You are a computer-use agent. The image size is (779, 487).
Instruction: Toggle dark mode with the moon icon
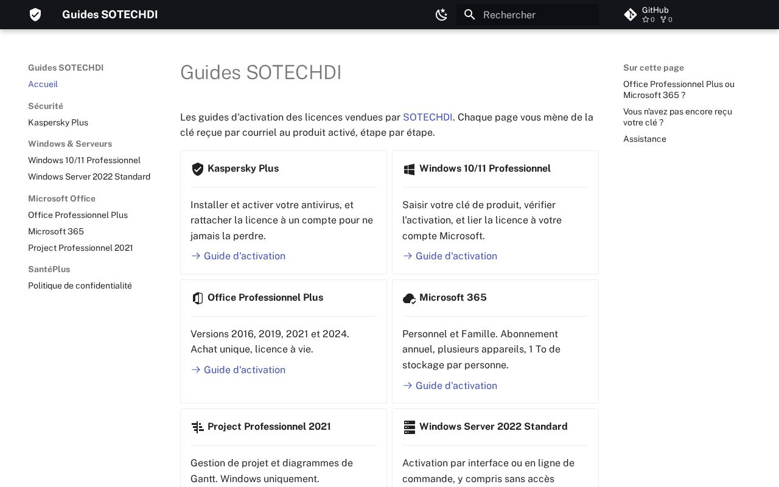click(x=442, y=15)
